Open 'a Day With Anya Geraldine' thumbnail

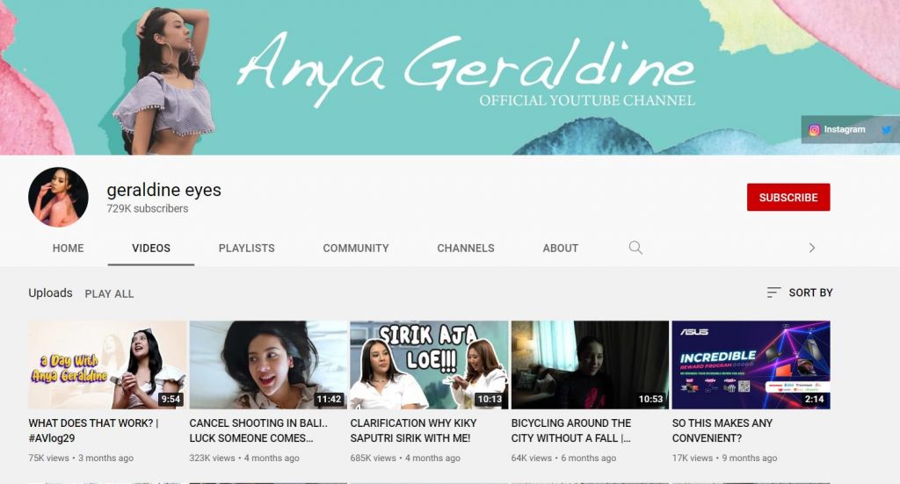[107, 365]
